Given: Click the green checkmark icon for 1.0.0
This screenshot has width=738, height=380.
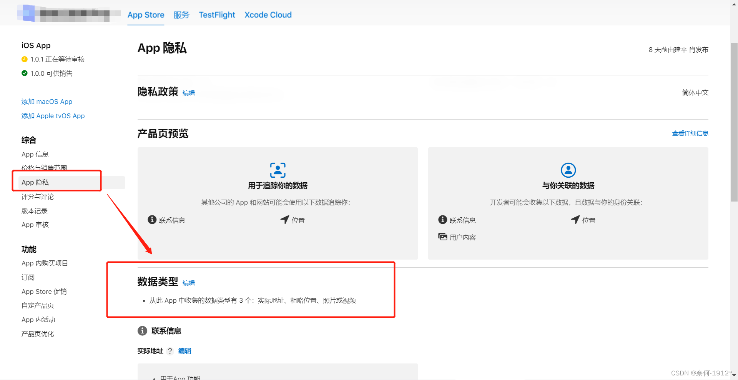Looking at the screenshot, I should point(25,73).
